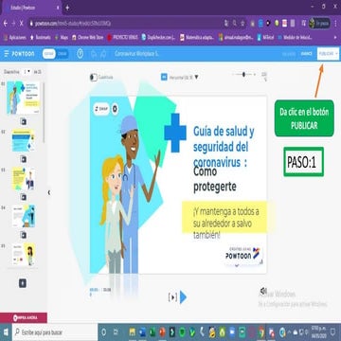This screenshot has height=341, width=341.
Task: Open the slide number dropdown
Action: (x=27, y=72)
